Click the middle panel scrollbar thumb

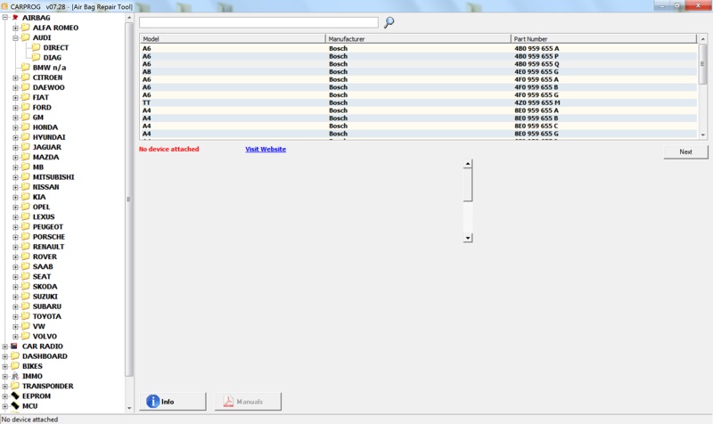click(x=468, y=184)
